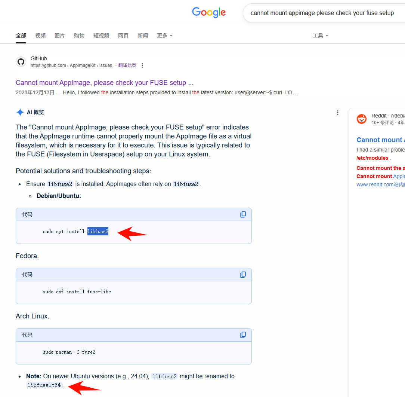Copy the dnf install fuse-libs code
This screenshot has width=405, height=397.
click(x=243, y=275)
